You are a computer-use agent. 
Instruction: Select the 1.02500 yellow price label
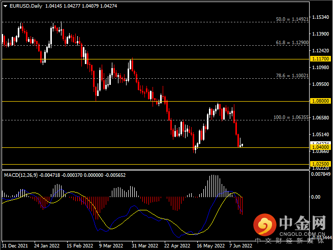tap(320, 164)
